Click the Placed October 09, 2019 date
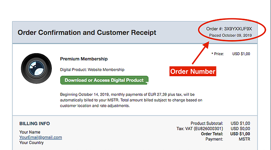This screenshot has width=271, height=150. pyautogui.click(x=230, y=35)
